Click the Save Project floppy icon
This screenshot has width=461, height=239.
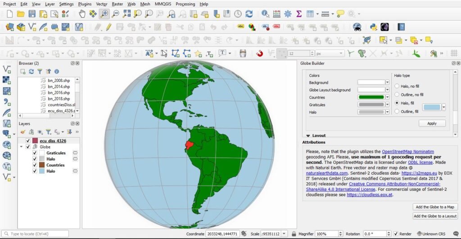click(x=32, y=14)
